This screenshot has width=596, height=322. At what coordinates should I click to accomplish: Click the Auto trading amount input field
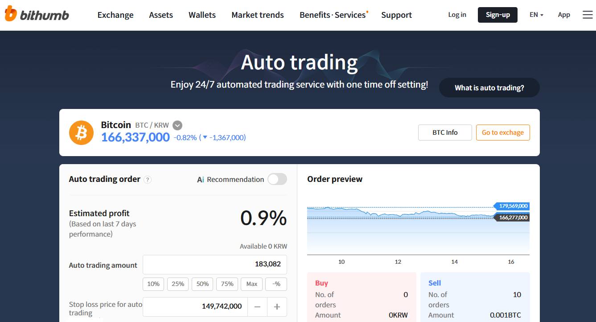(215, 264)
